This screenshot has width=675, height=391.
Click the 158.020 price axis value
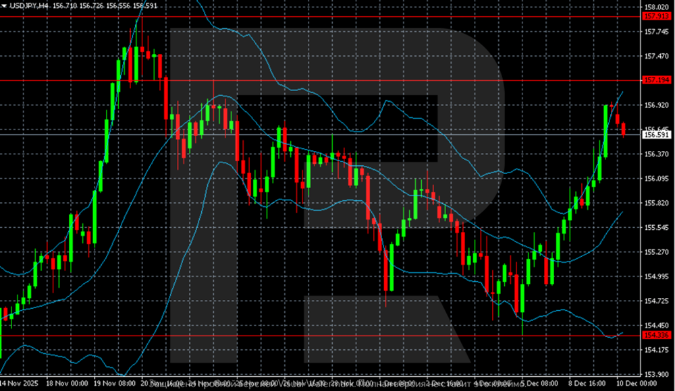[x=657, y=7]
